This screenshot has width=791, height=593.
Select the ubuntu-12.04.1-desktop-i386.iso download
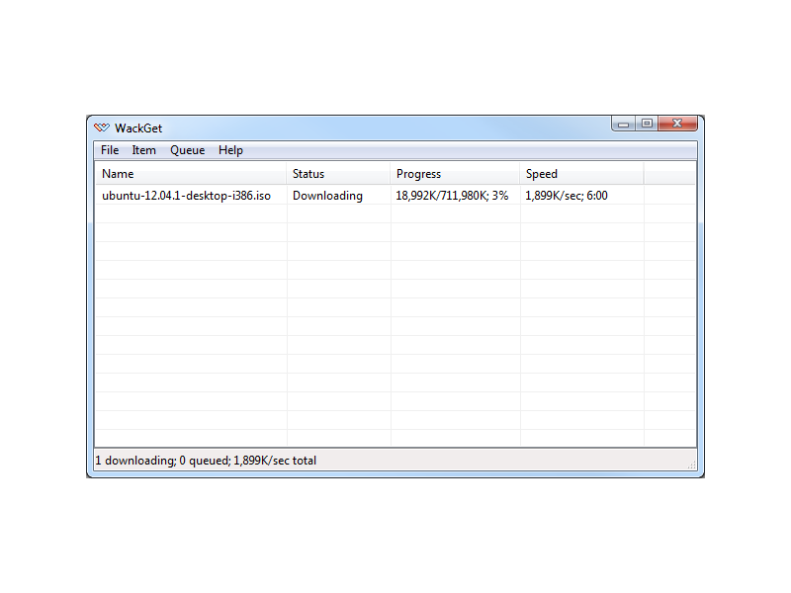186,196
